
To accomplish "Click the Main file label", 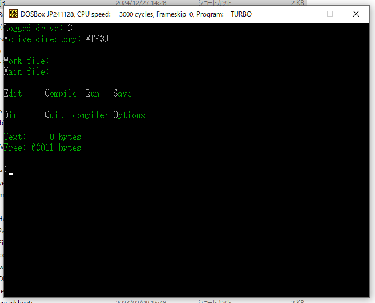I will (x=26, y=71).
